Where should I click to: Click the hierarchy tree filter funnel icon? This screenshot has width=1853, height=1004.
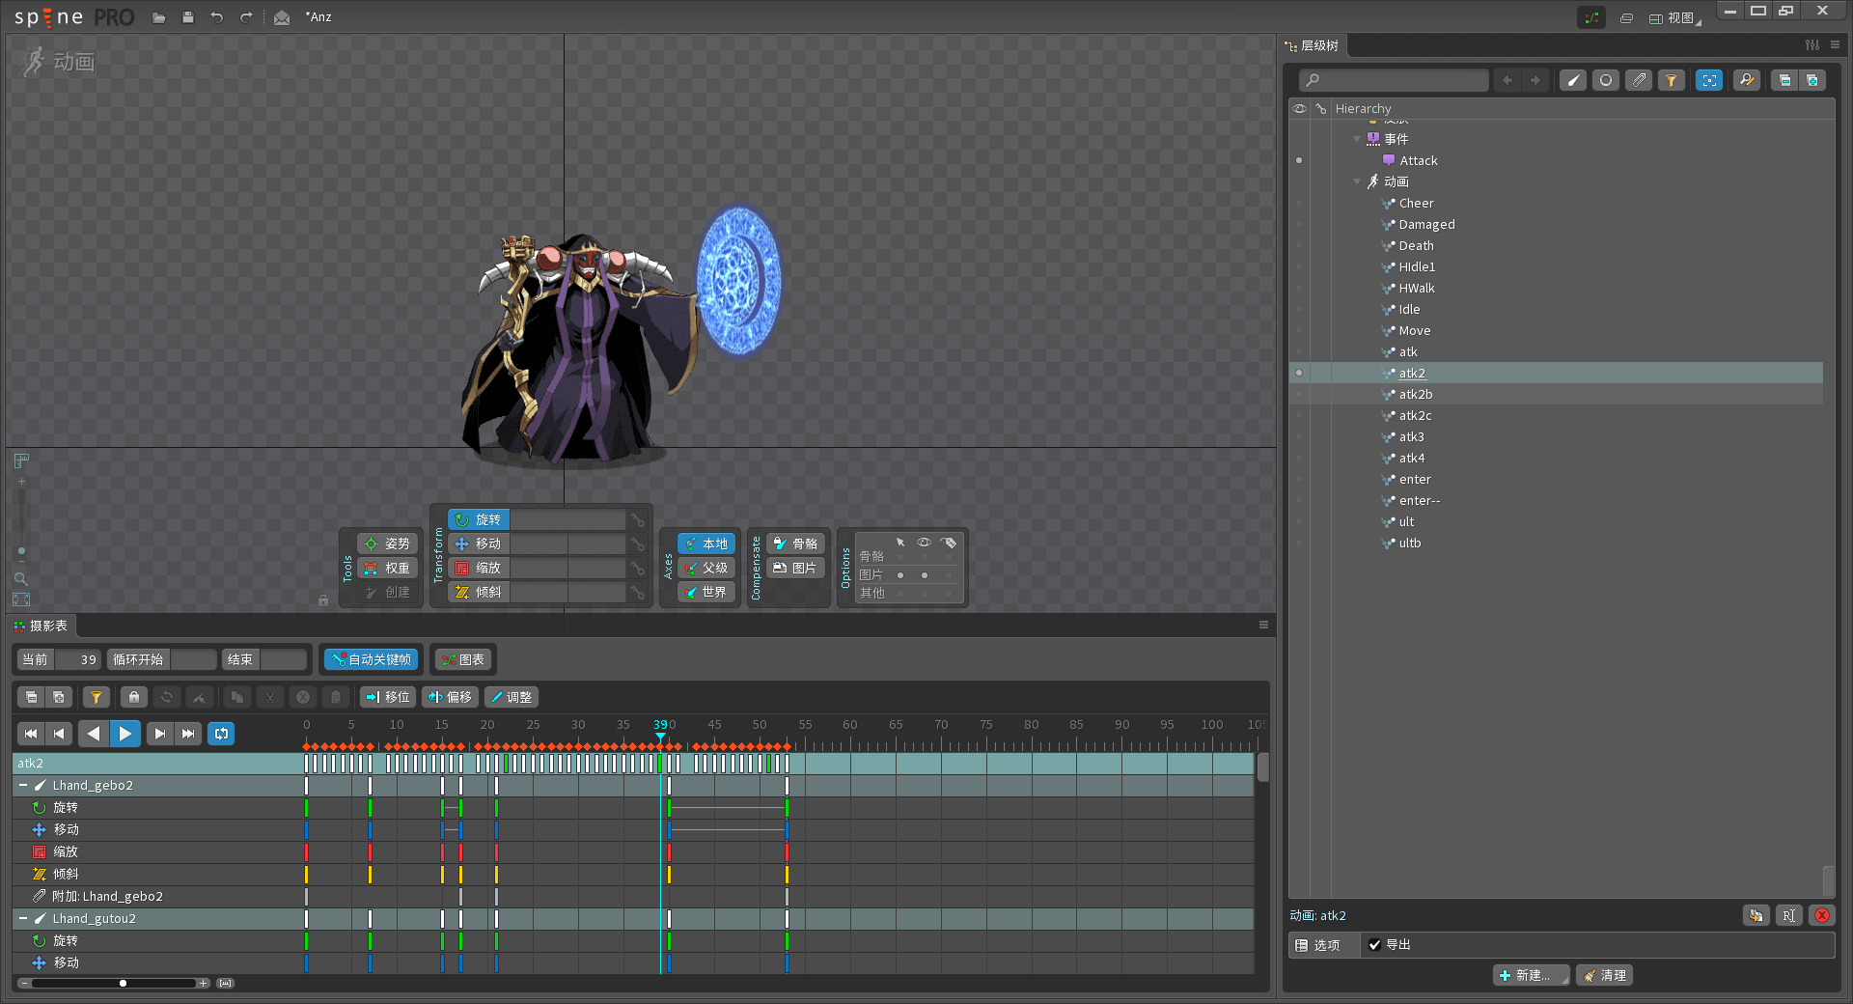(1672, 80)
